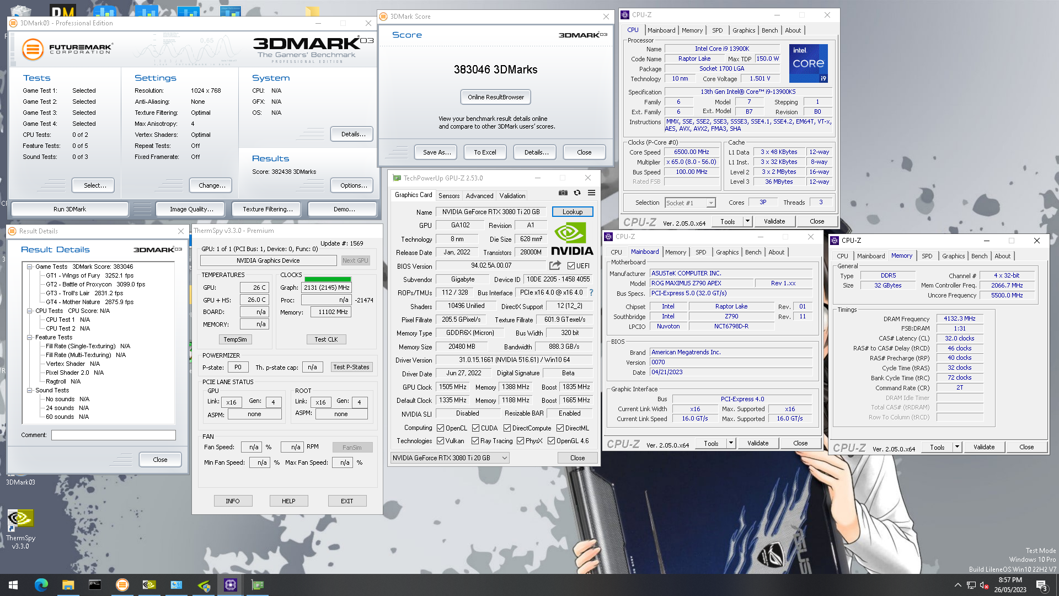Toggle the DirectML checkbox
This screenshot has height=596, width=1059.
pyautogui.click(x=560, y=428)
